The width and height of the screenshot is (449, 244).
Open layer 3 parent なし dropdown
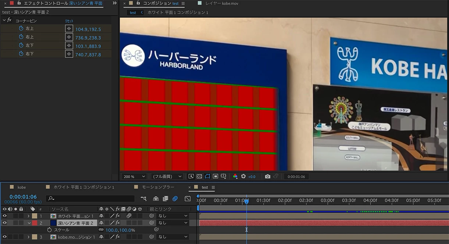point(173,237)
